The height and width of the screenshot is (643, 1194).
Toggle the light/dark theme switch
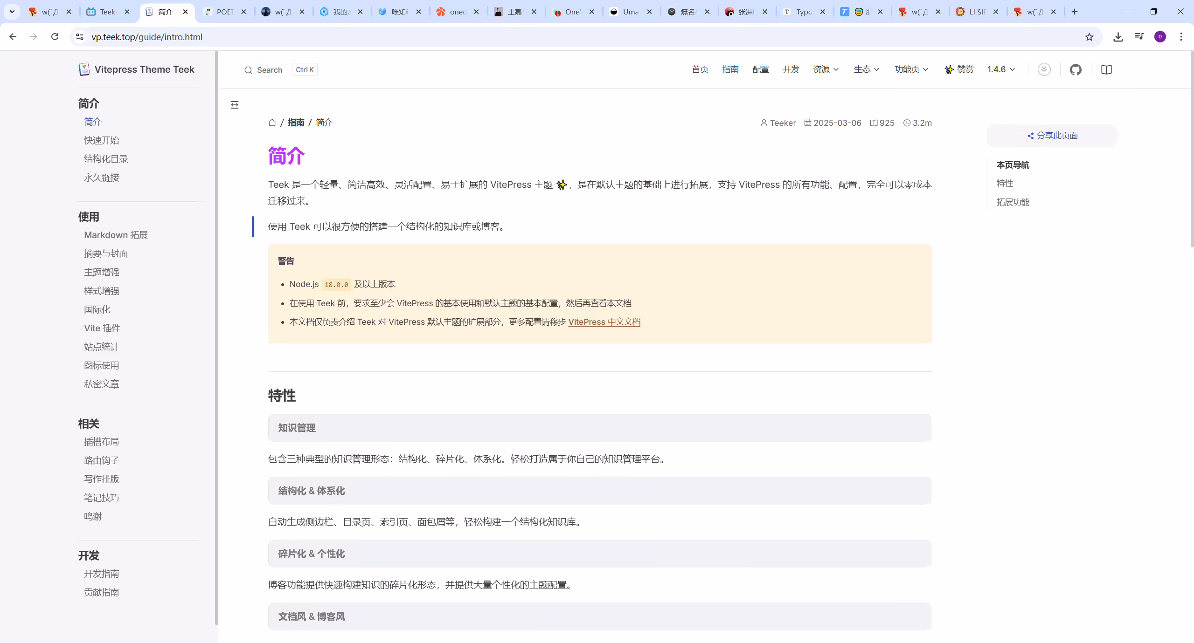click(1044, 69)
